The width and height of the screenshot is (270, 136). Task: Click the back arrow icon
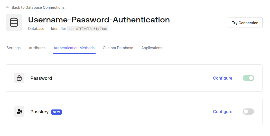point(8,7)
